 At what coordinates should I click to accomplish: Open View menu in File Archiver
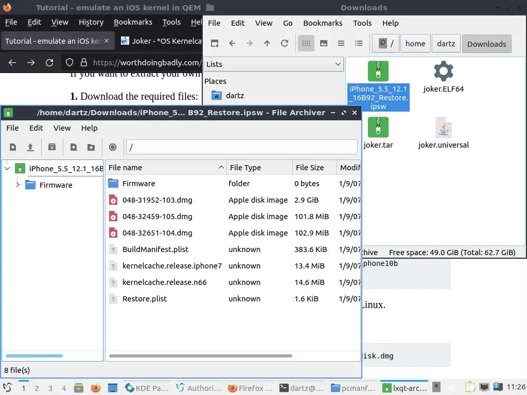pos(62,128)
